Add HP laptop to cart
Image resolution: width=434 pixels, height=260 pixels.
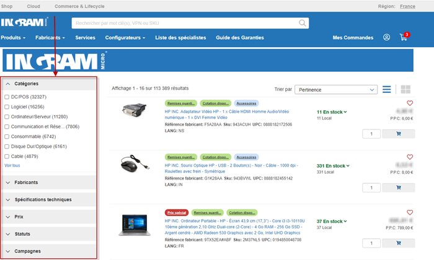pyautogui.click(x=398, y=243)
